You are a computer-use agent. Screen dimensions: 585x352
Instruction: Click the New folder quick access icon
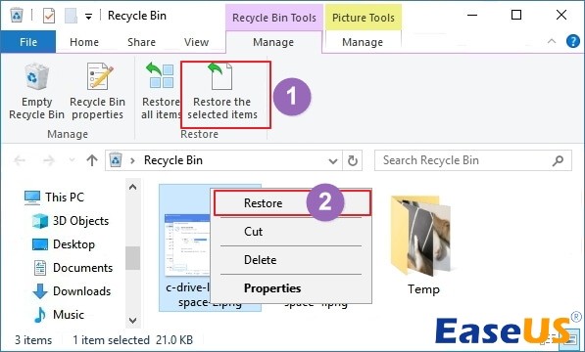[71, 16]
